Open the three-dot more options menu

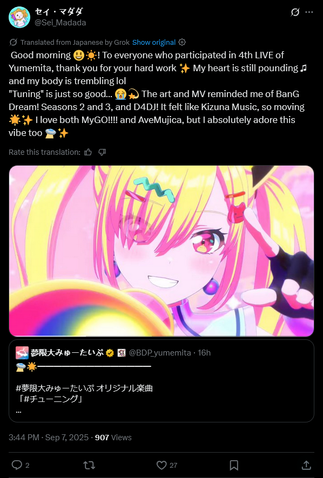pyautogui.click(x=309, y=12)
